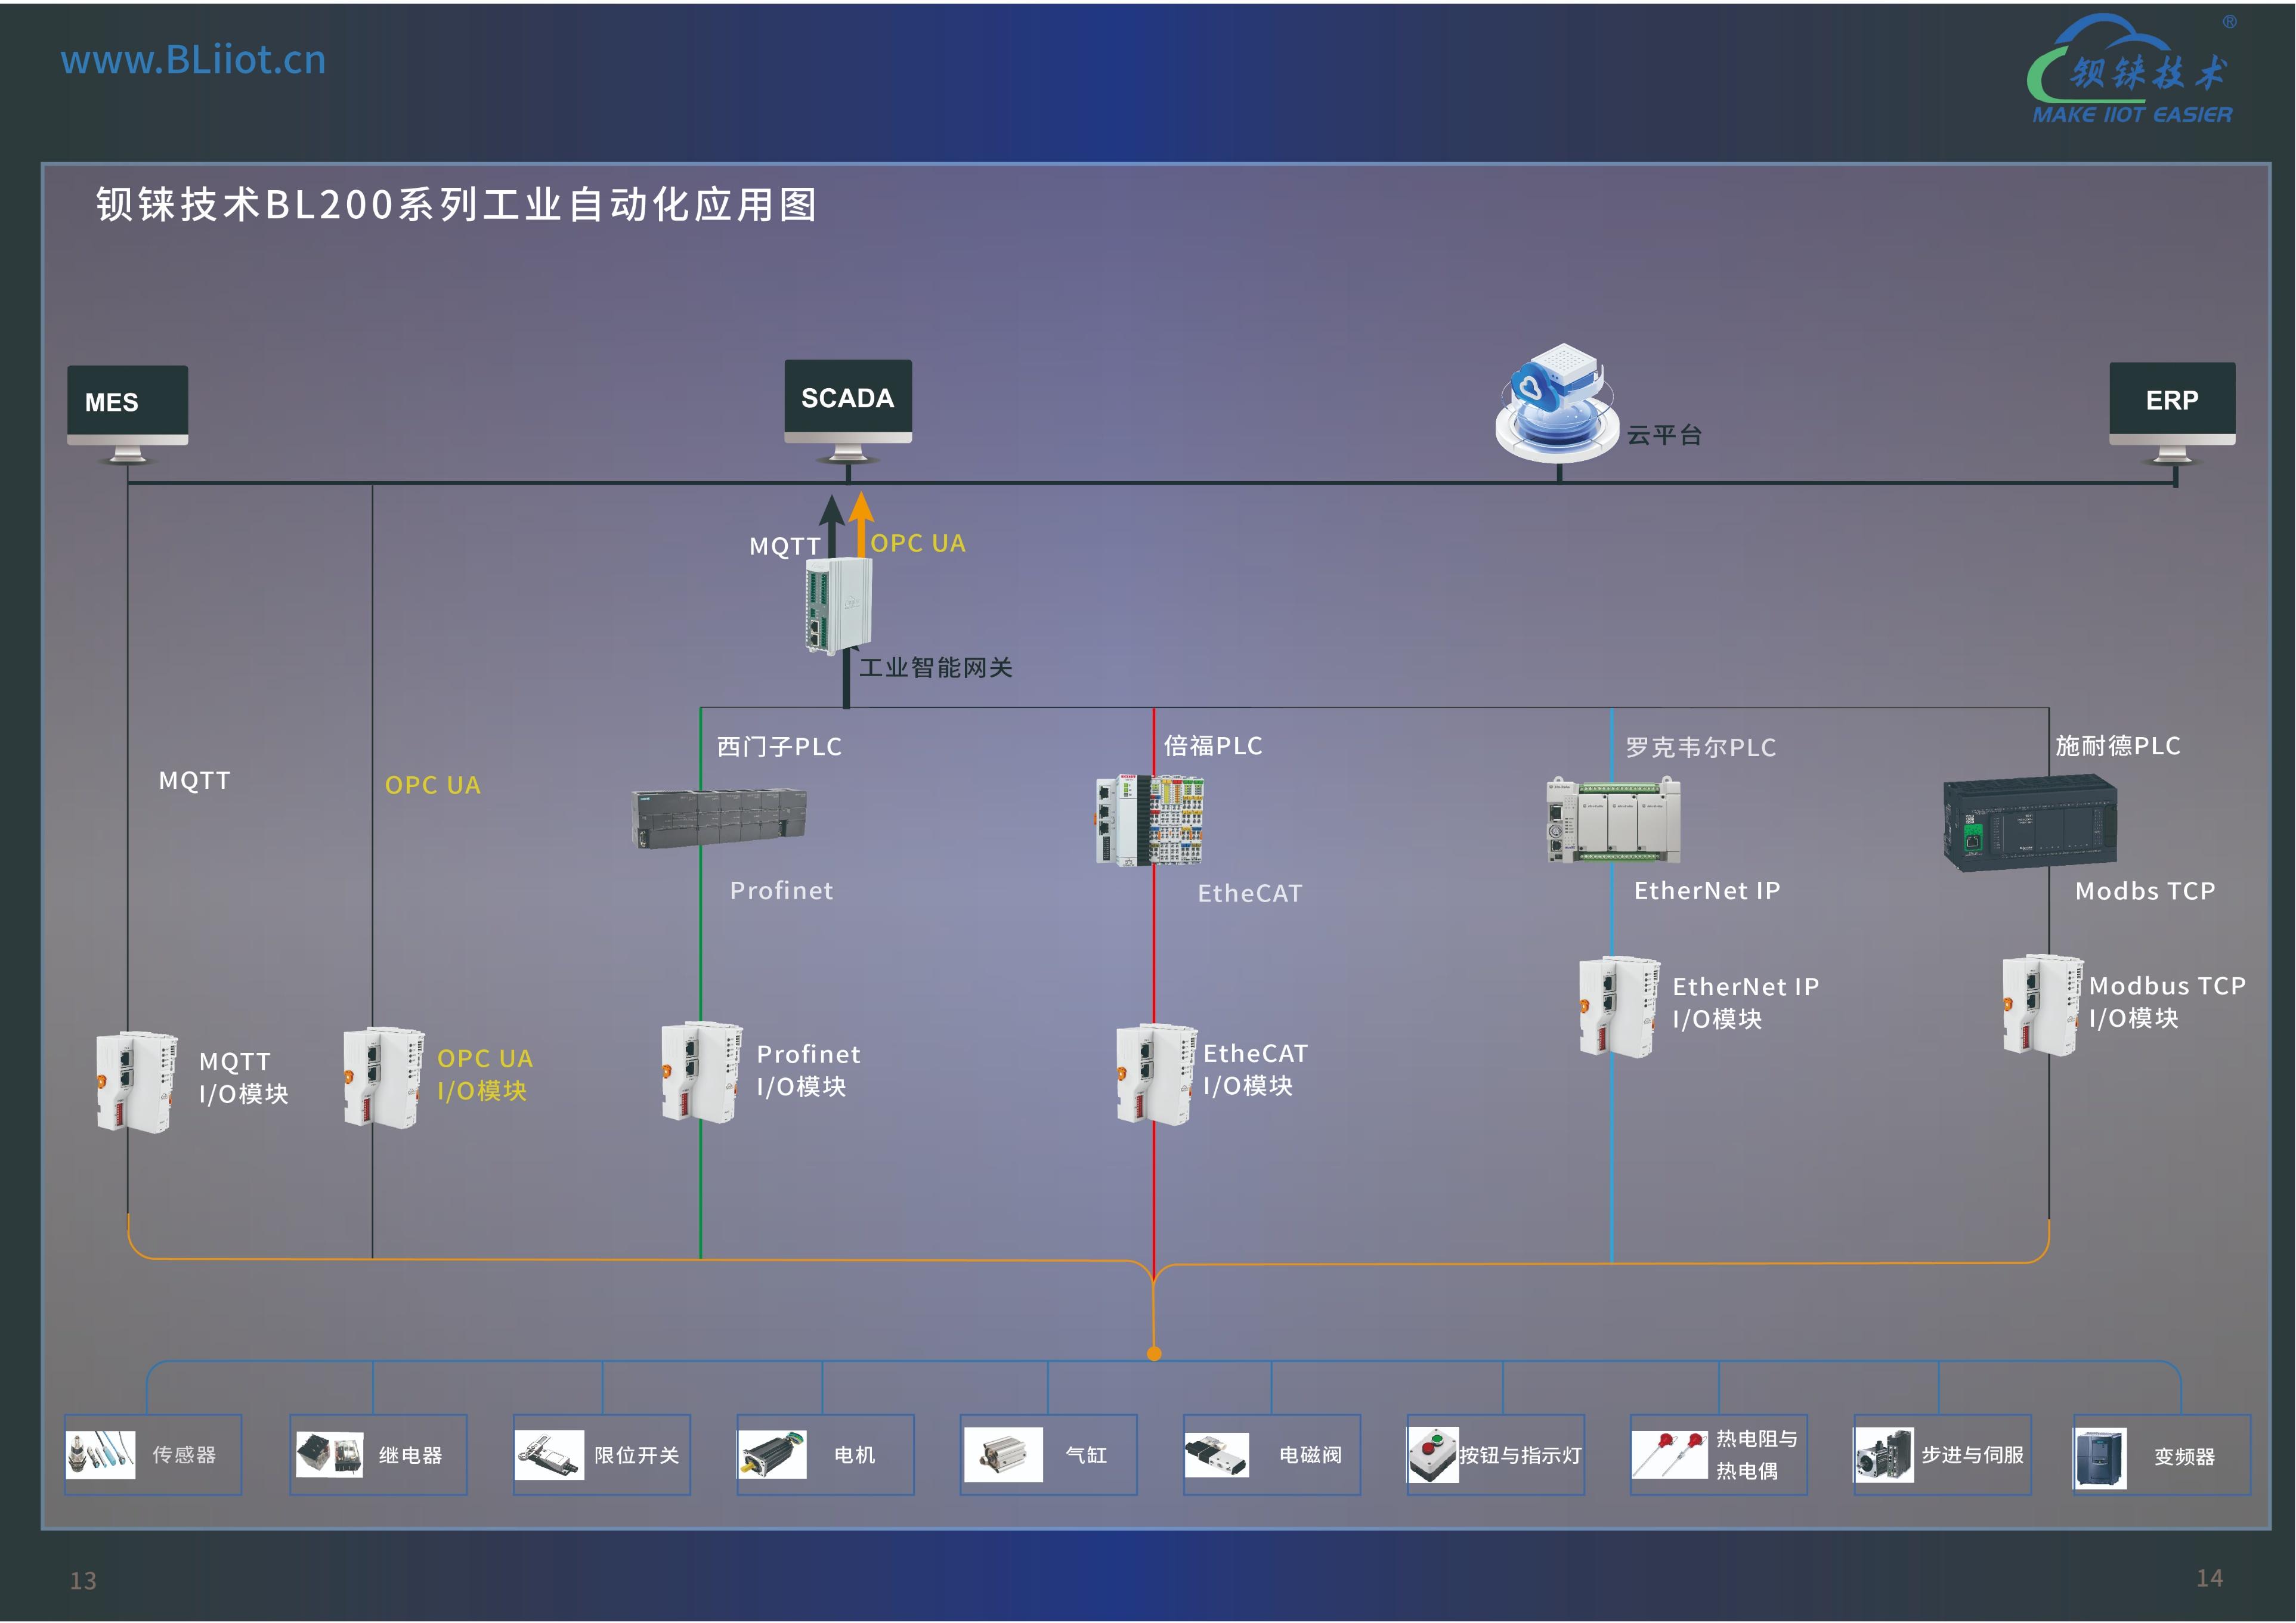Screen dimensions: 2296x1623
Task: Select the industrial smart gateway device image
Action: tap(839, 607)
